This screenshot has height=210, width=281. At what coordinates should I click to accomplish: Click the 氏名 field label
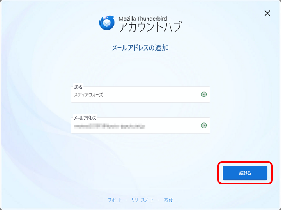78,87
